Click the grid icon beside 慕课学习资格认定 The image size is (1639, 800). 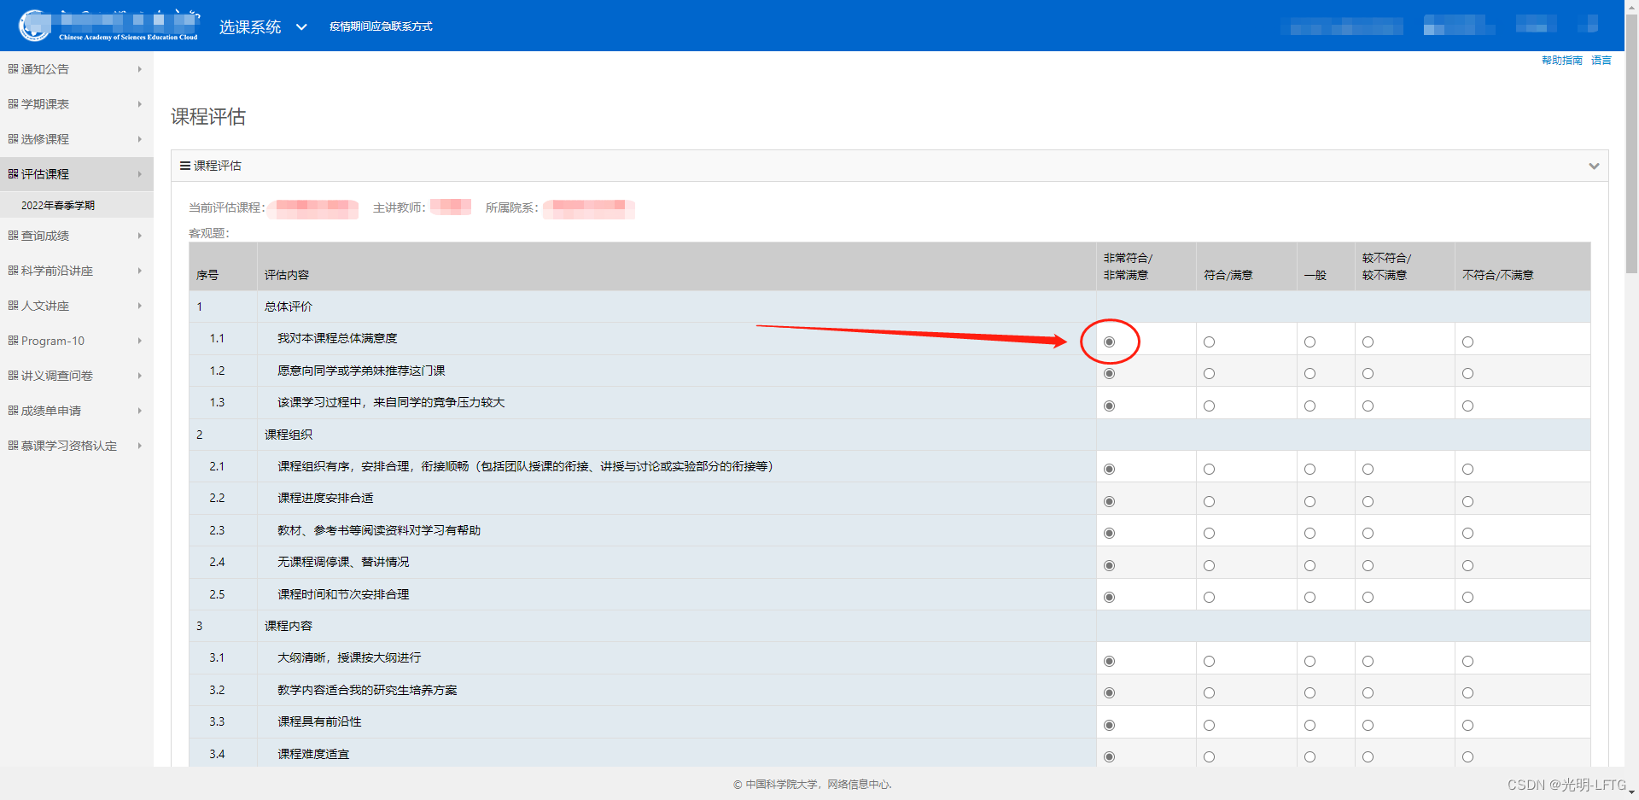13,446
